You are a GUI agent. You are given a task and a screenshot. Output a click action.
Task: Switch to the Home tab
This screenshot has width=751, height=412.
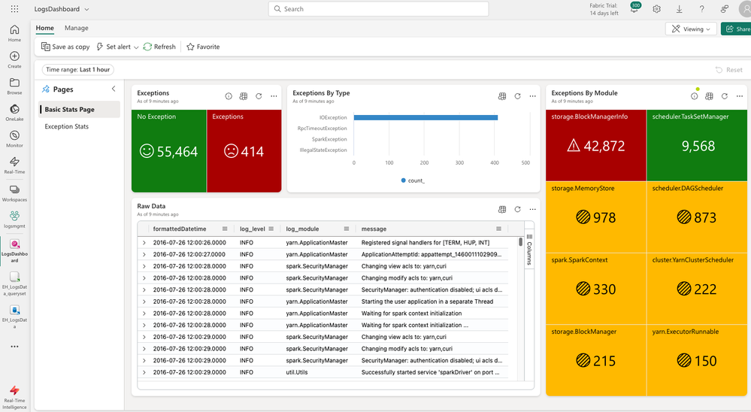44,28
